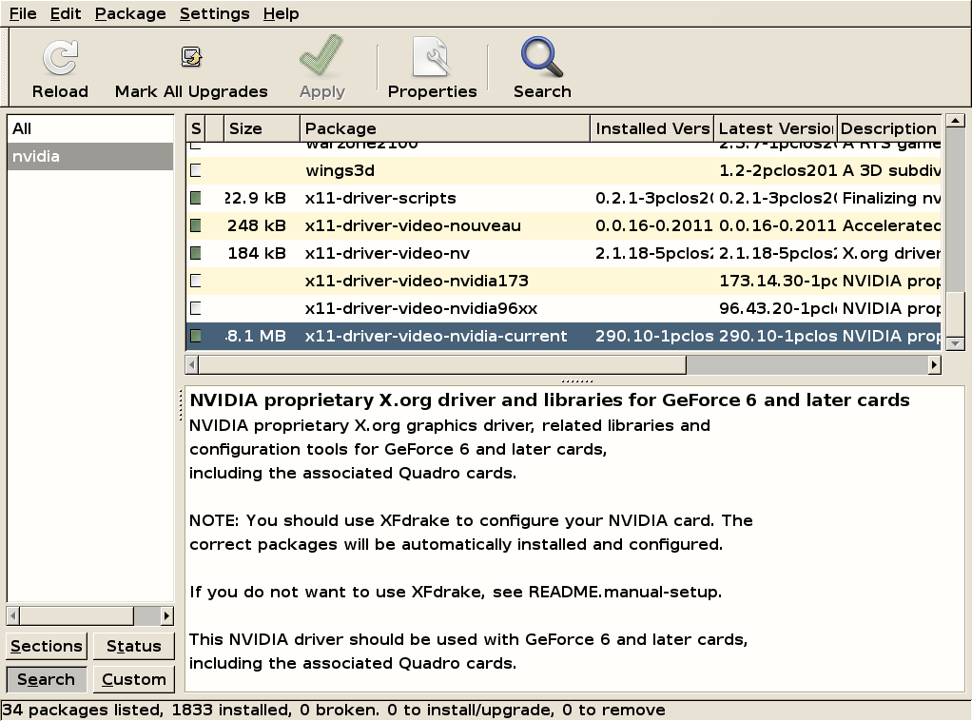Image resolution: width=972 pixels, height=721 pixels.
Task: Click the 96.43.20 latest version cell
Action: point(777,308)
